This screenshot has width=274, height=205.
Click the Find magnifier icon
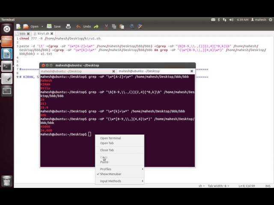(x=132, y=26)
